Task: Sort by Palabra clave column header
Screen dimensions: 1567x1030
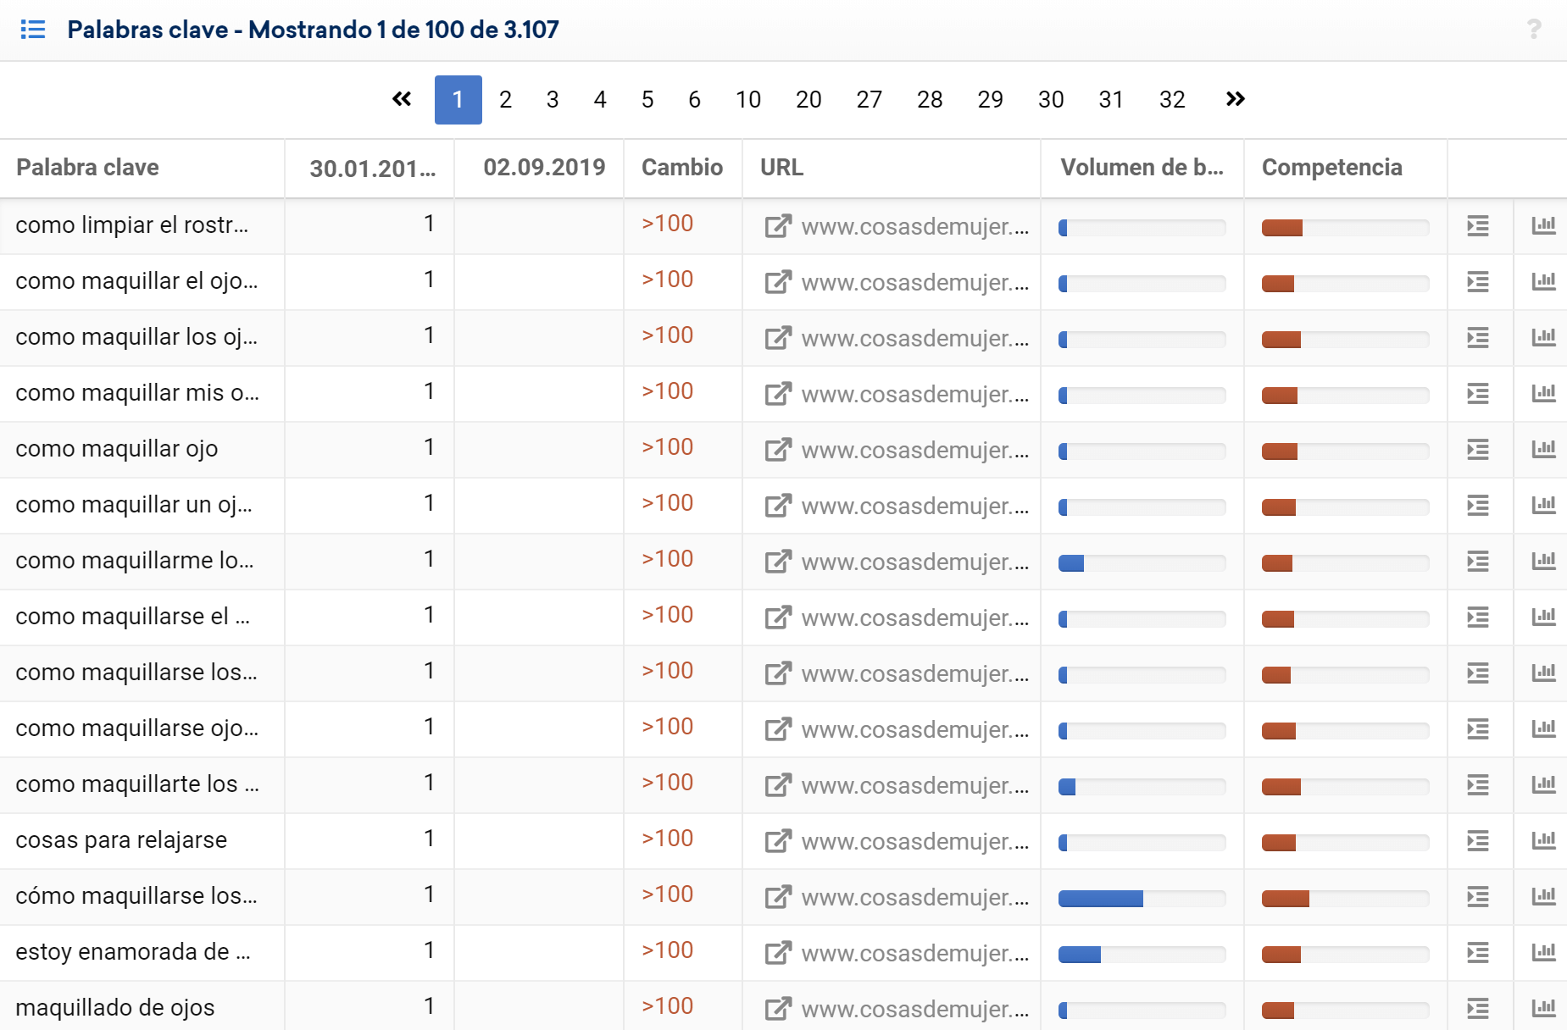Action: [x=87, y=168]
